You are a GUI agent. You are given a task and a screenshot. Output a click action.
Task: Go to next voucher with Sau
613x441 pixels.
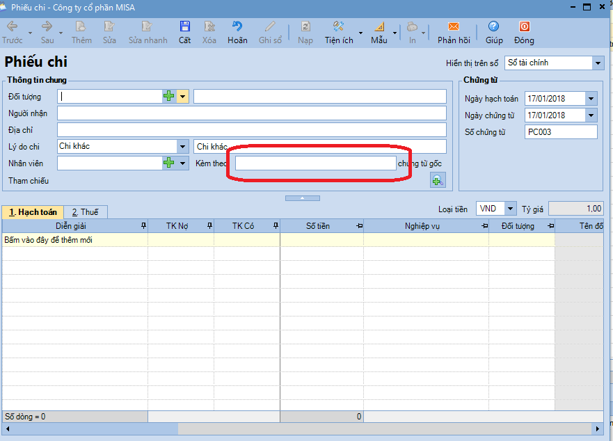pos(47,26)
